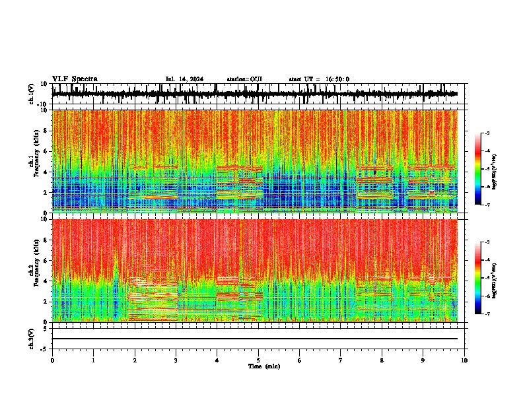The height and width of the screenshot is (404, 523).
Task: Click the ch.2 spectrogram color scale bar
Action: [478, 278]
